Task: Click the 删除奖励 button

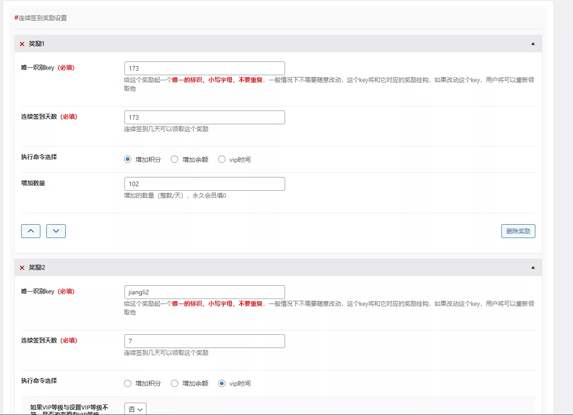Action: [518, 231]
